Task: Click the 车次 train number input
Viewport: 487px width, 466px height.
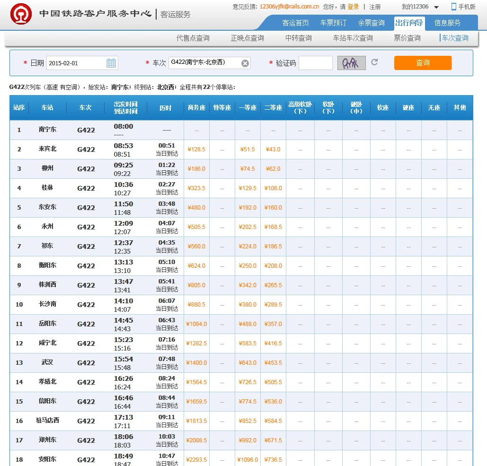Action: (204, 63)
